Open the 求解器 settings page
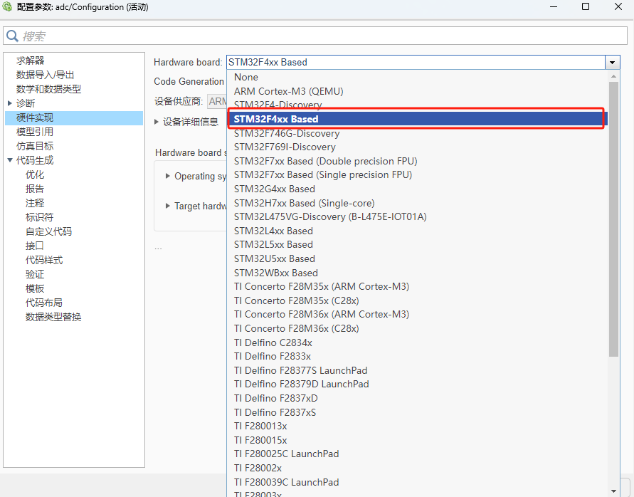634x497 pixels. pyautogui.click(x=30, y=60)
